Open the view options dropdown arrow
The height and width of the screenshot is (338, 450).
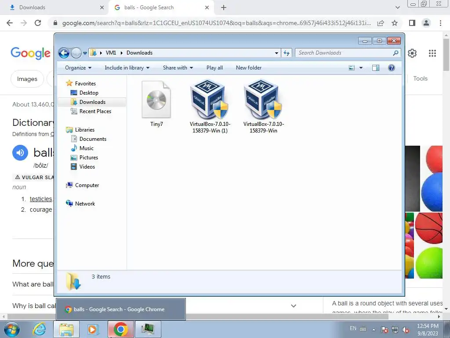(x=361, y=68)
